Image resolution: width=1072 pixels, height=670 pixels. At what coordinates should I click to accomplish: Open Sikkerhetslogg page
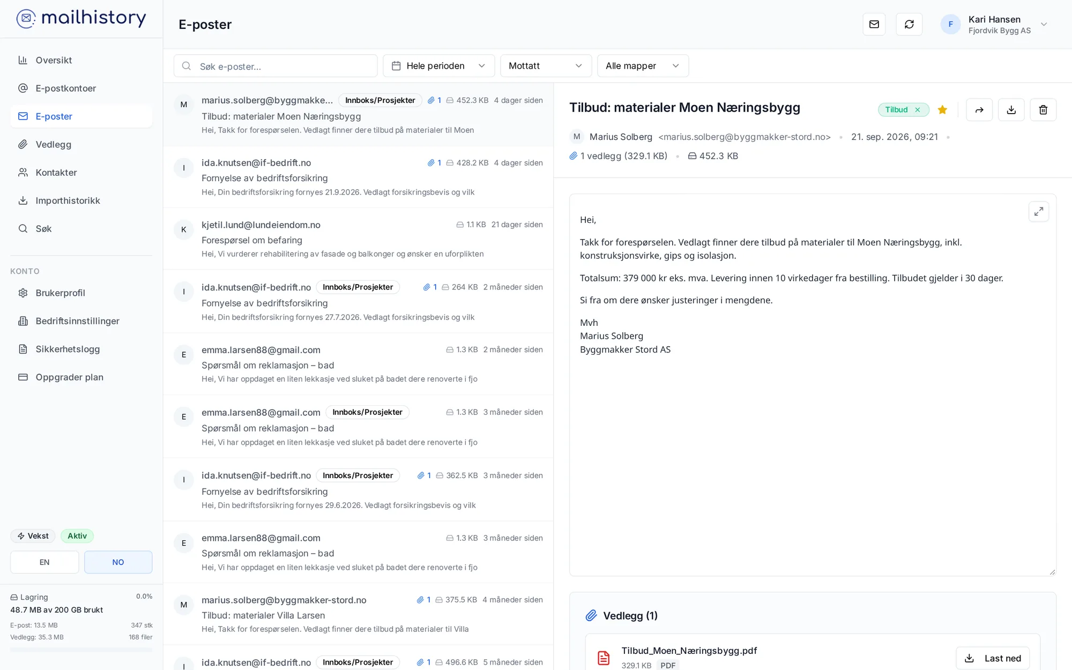[81, 349]
